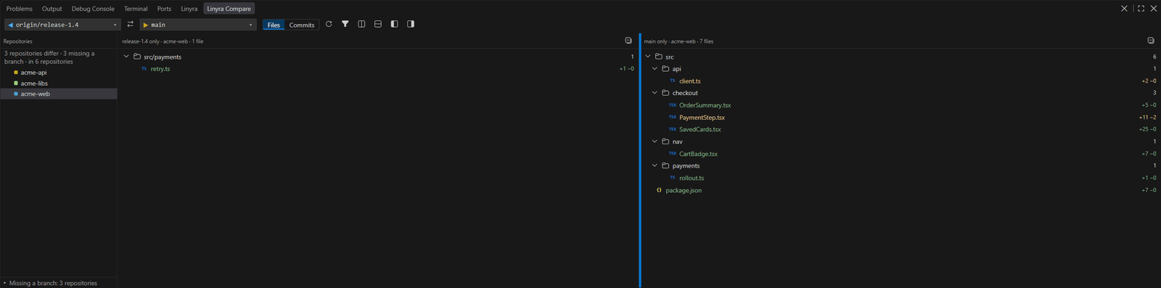The width and height of the screenshot is (1161, 288).
Task: Select the acme-api repository
Action: (58, 73)
